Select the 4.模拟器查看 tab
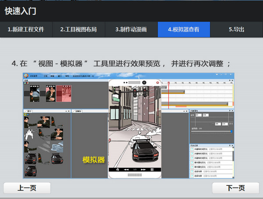Viewport: 263px width, 199px height. coord(184,29)
